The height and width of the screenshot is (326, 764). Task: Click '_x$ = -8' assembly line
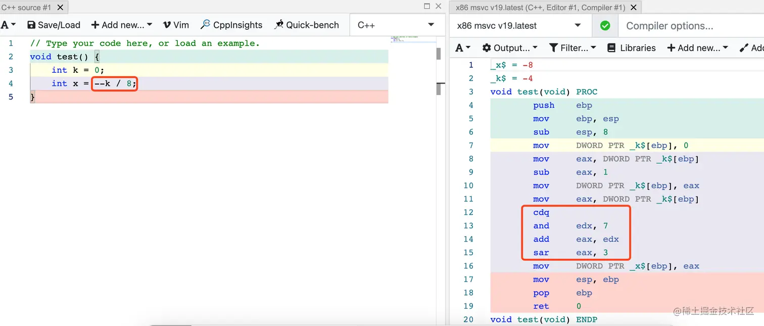(511, 65)
